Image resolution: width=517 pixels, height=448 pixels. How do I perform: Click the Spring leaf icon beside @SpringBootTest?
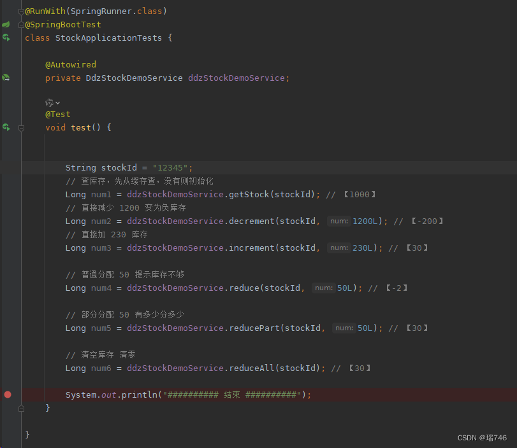[5, 24]
